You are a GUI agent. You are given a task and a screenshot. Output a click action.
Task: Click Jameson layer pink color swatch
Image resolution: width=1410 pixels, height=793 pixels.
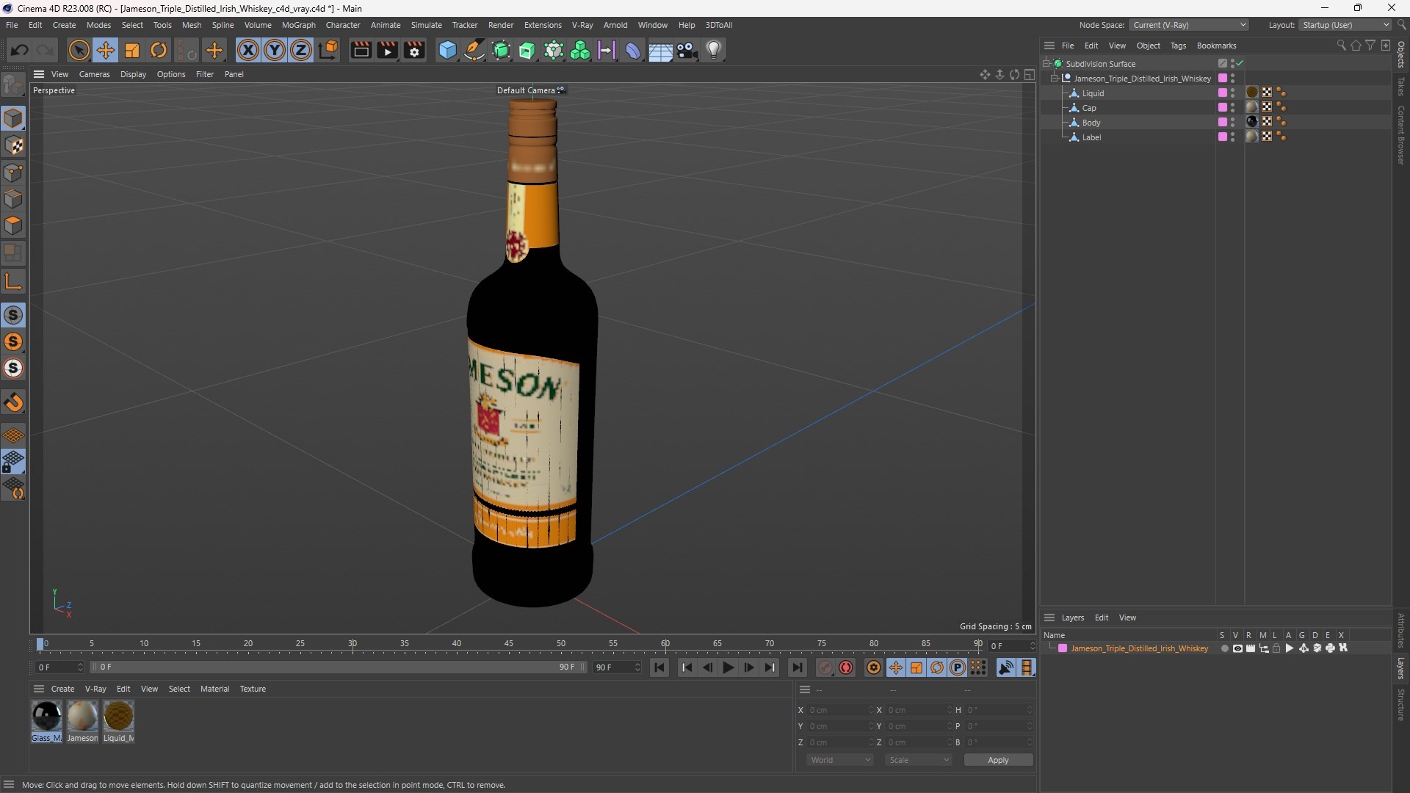[1063, 648]
